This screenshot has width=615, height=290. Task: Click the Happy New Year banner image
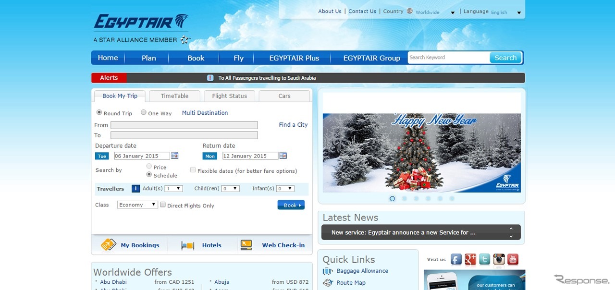[x=422, y=153]
